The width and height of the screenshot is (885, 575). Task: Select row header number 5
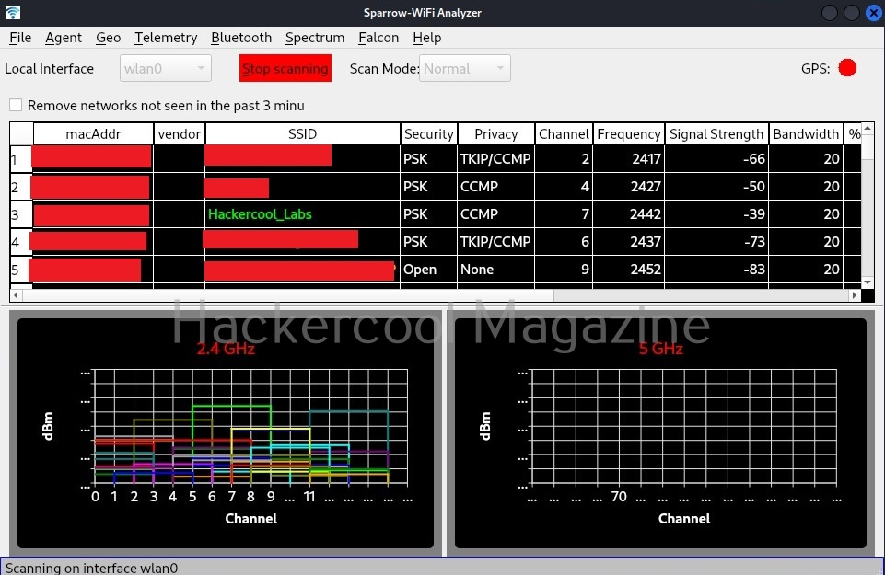click(x=21, y=270)
